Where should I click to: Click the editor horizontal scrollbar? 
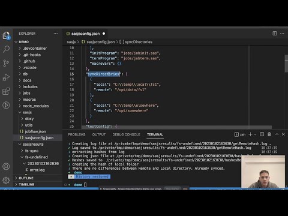point(177,127)
